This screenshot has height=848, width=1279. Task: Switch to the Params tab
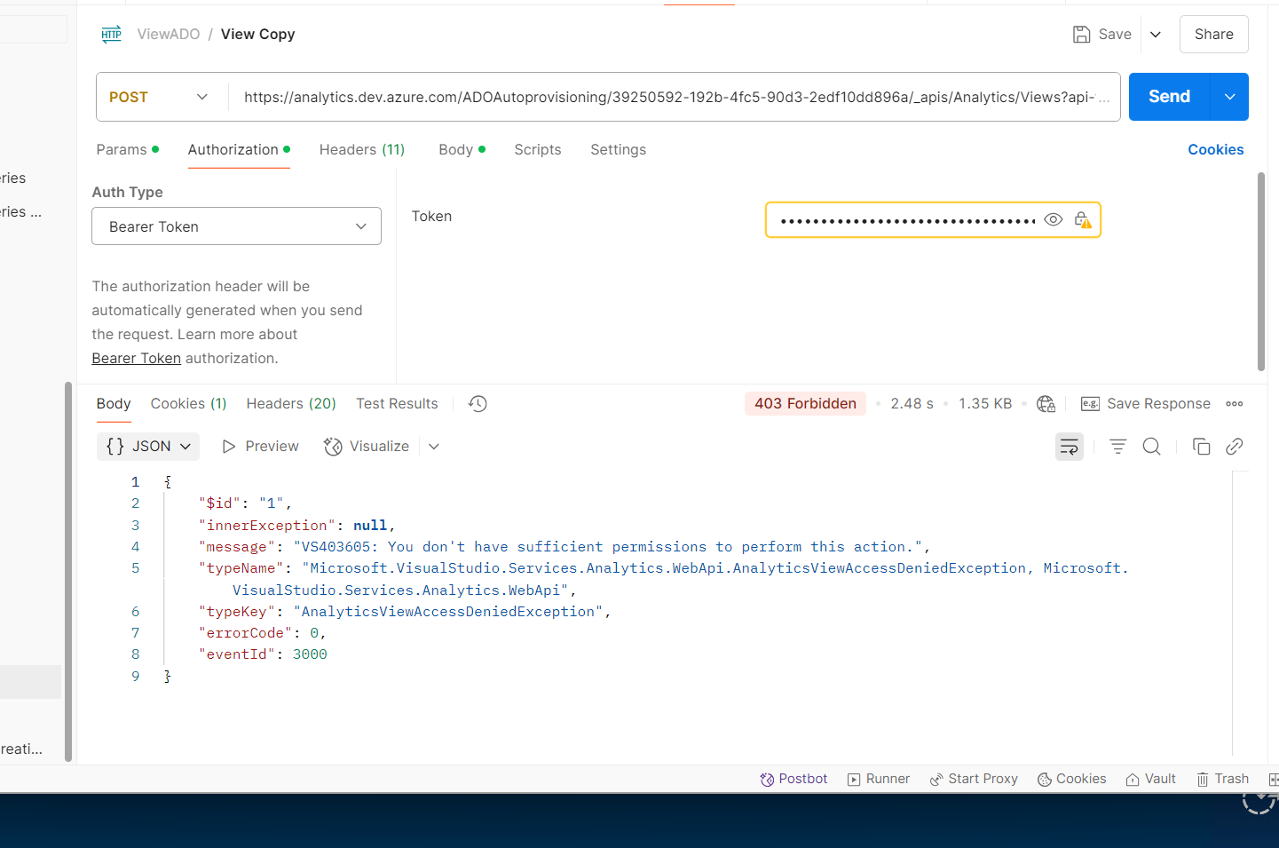coord(128,150)
